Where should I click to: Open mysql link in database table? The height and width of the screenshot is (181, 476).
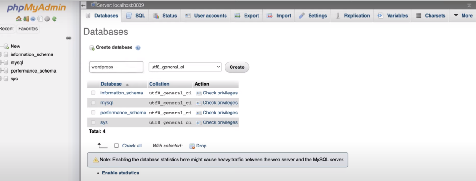(x=106, y=103)
